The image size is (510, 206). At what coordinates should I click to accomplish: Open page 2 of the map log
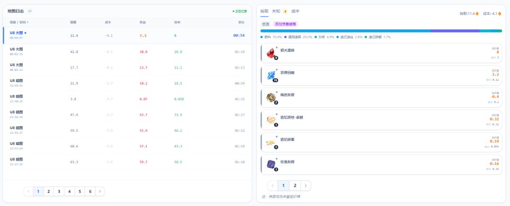click(x=49, y=192)
